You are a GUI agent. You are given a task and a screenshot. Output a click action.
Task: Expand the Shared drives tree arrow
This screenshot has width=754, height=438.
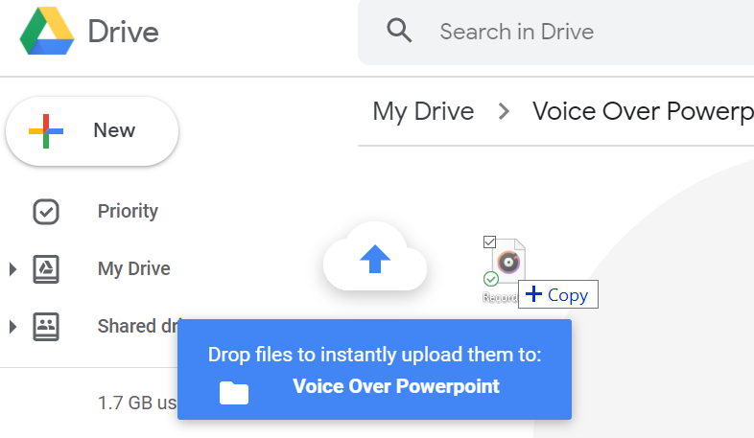13,327
